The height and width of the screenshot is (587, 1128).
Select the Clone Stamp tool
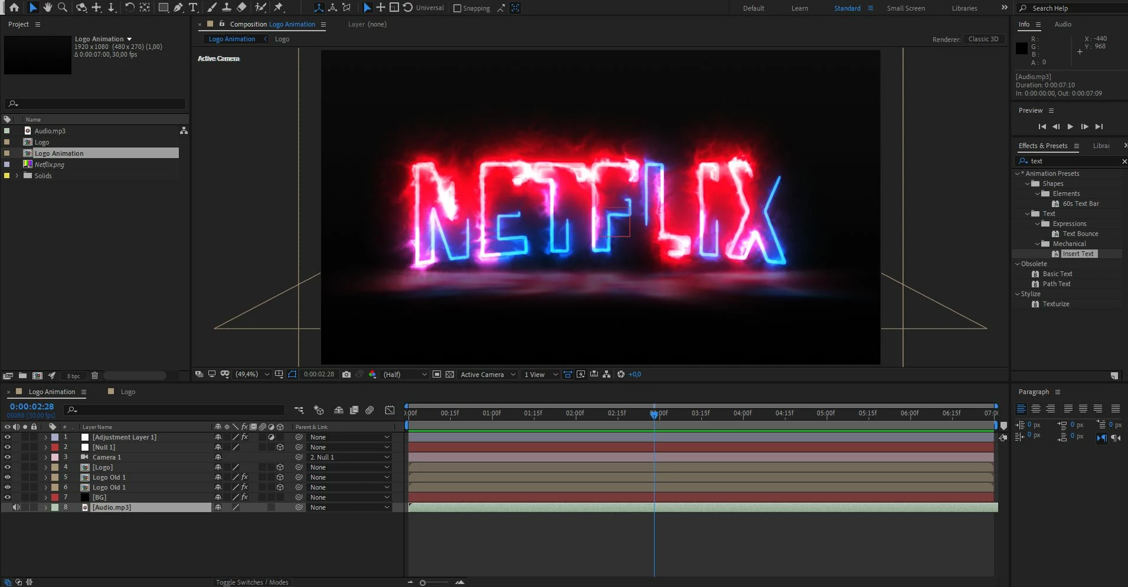click(x=227, y=8)
